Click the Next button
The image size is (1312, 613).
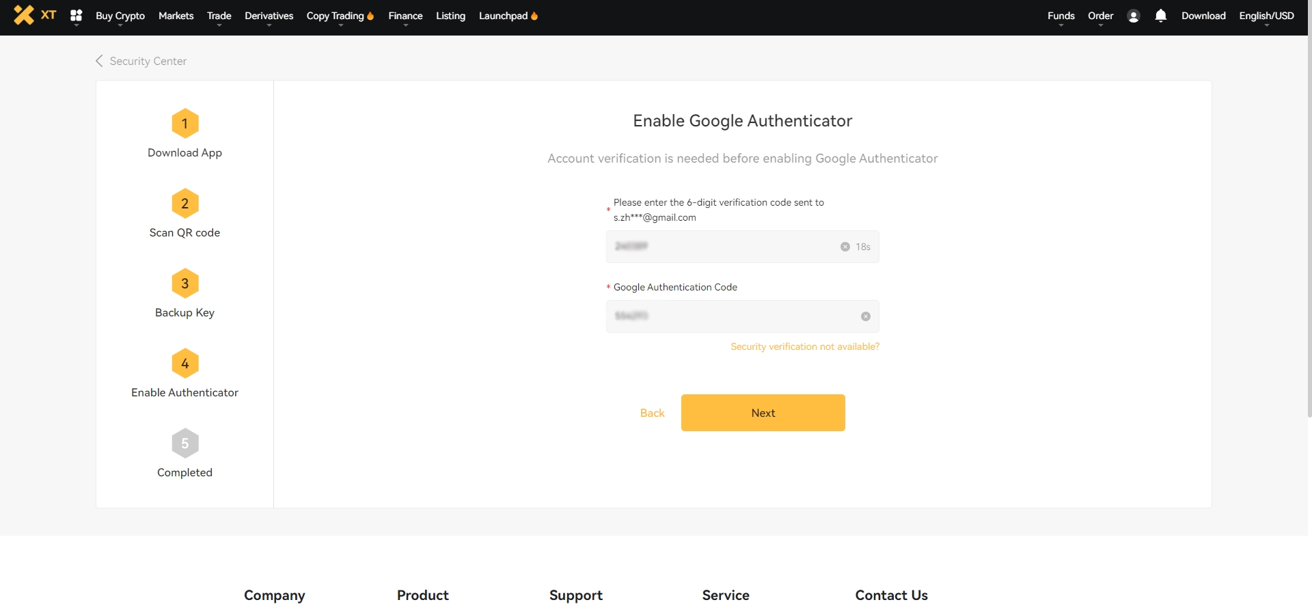coord(763,413)
